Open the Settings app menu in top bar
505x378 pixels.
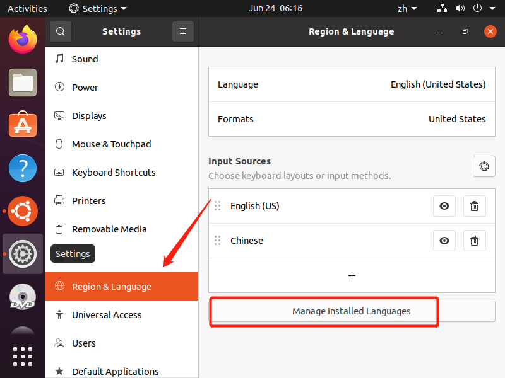point(98,9)
